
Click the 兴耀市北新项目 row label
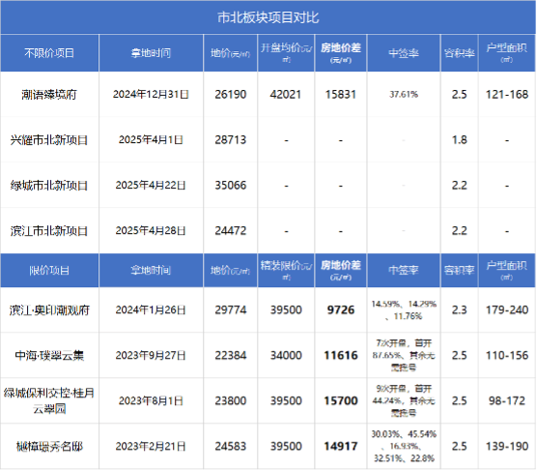point(49,140)
